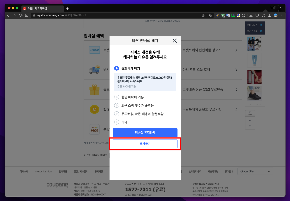Expand 로켓배송 상품 30일 무료반품 chevron
Image resolution: width=290 pixels, height=201 pixels.
coord(236,90)
